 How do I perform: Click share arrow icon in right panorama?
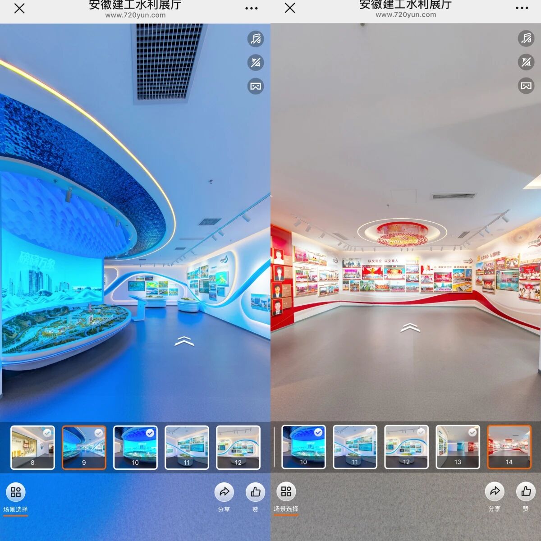[x=495, y=491]
